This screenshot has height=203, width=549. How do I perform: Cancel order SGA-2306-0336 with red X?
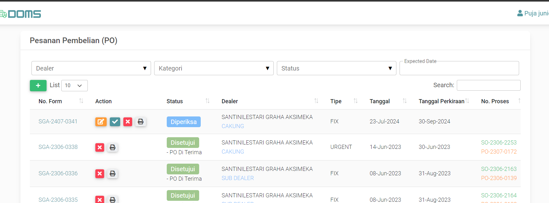[x=100, y=173]
